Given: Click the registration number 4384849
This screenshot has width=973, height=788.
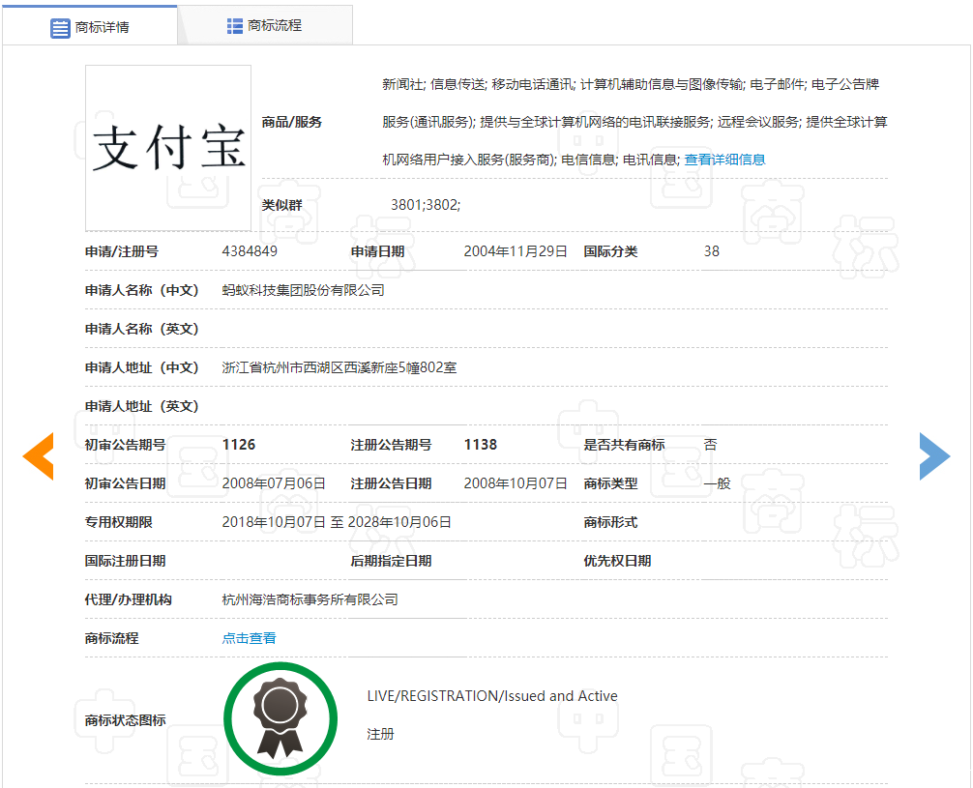Looking at the screenshot, I should [x=250, y=251].
